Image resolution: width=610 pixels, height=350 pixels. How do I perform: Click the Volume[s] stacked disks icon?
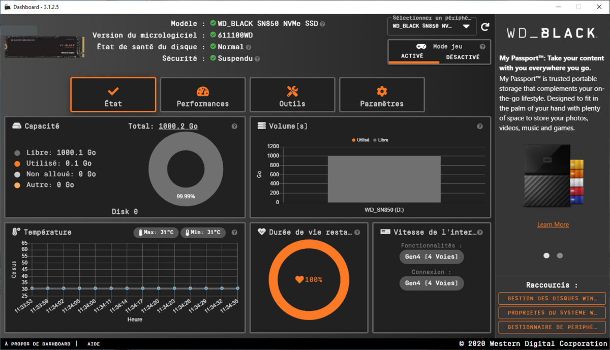pyautogui.click(x=262, y=126)
